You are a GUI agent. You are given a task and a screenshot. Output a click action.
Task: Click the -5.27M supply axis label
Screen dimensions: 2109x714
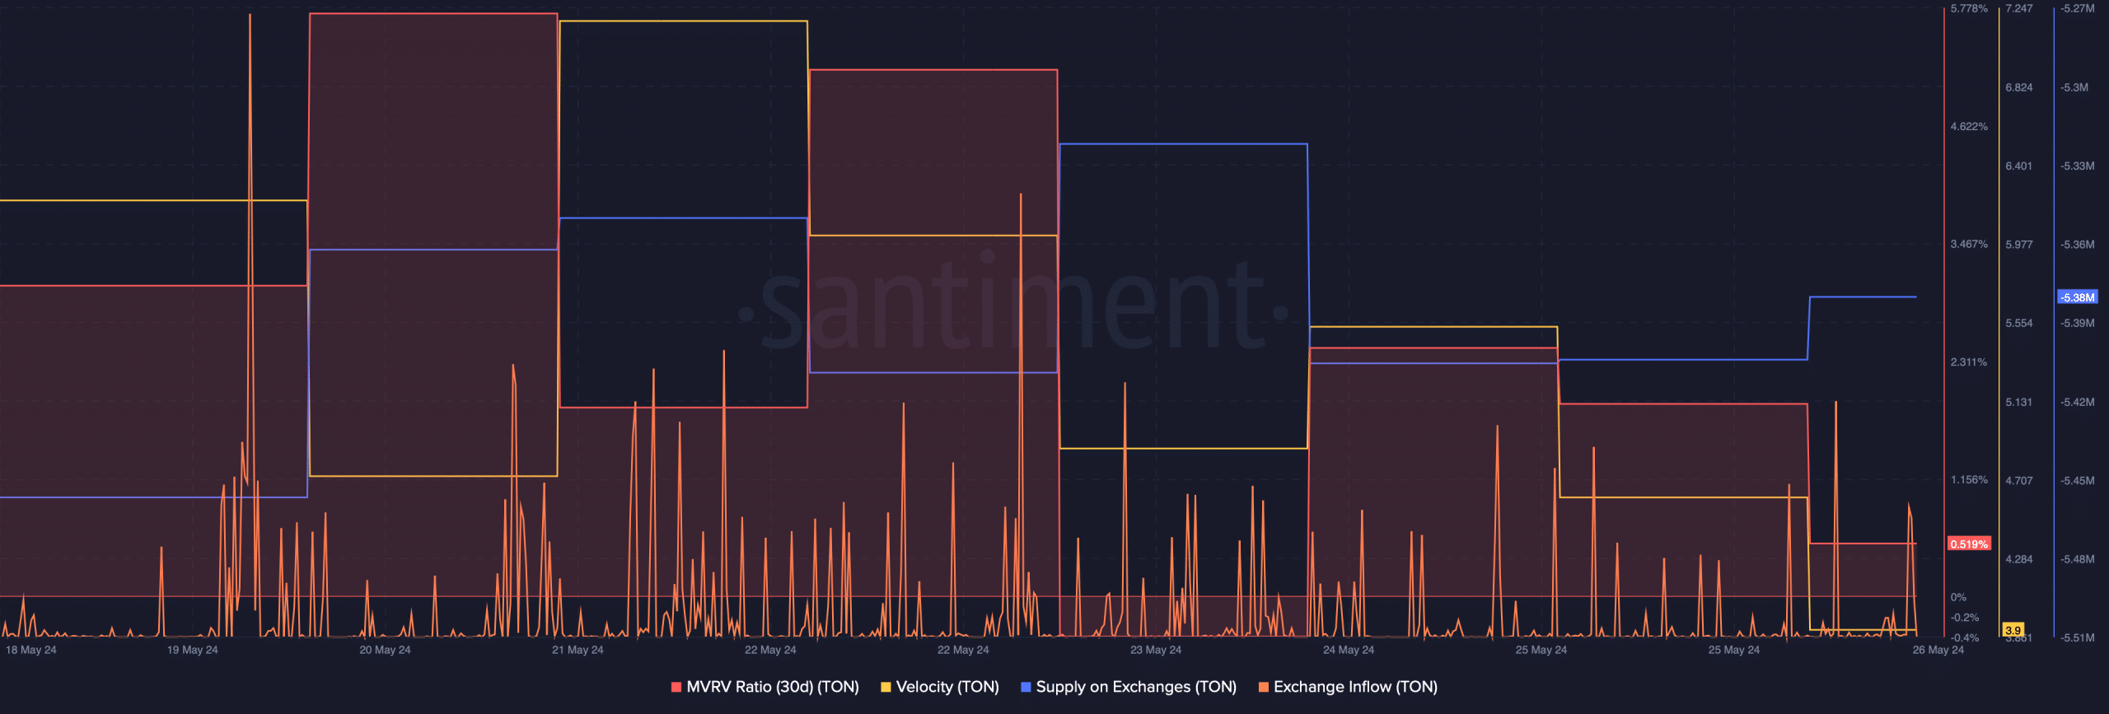pyautogui.click(x=2077, y=8)
